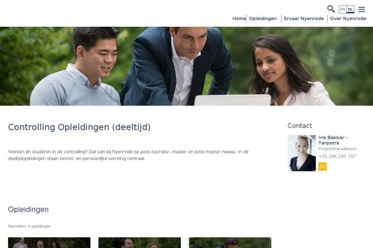Open the third opleiding card thumbnail
Screen dimensions: 373x248
coord(230,242)
